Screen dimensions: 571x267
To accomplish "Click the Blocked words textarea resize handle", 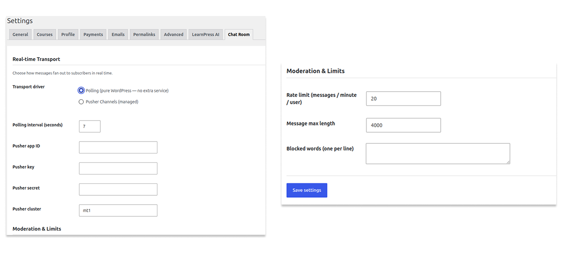I will (508, 162).
